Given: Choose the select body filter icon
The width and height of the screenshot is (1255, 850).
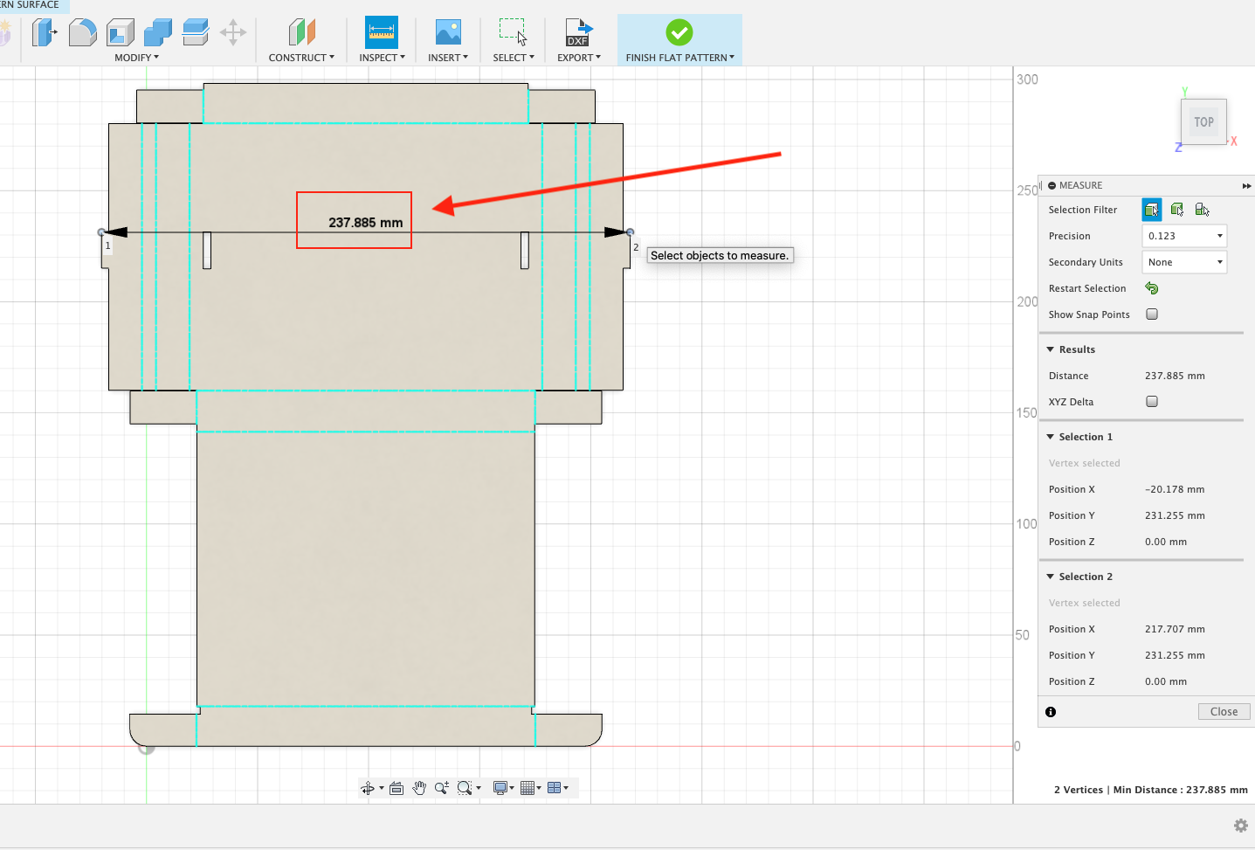Looking at the screenshot, I should click(x=1177, y=210).
